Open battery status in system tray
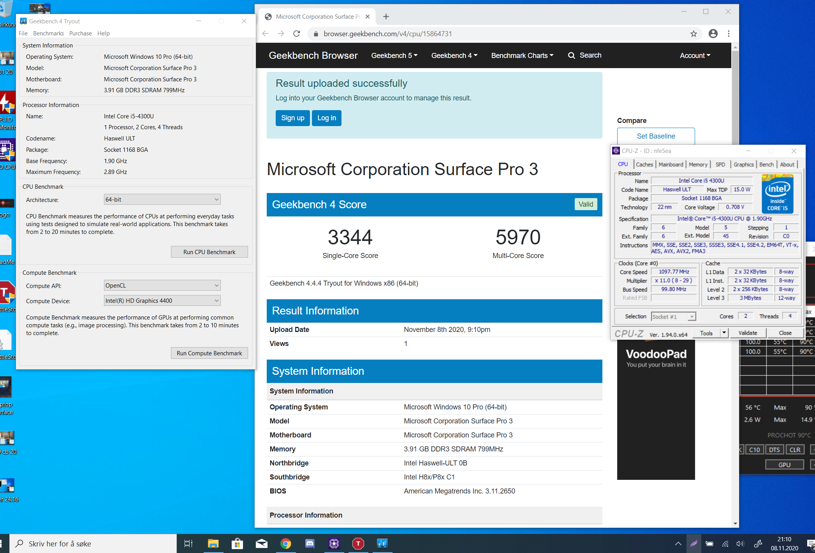The height and width of the screenshot is (553, 815). click(x=709, y=544)
